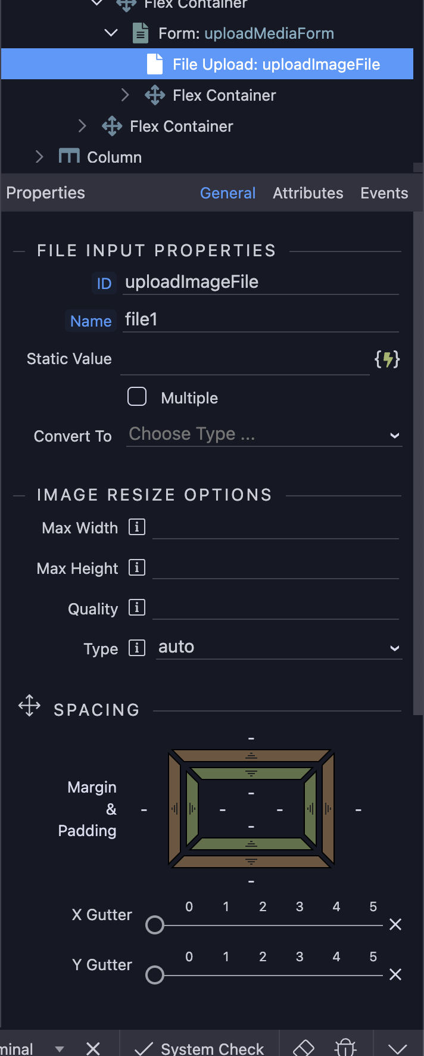Image resolution: width=424 pixels, height=1056 pixels.
Task: Click the Max Width info icon
Action: pyautogui.click(x=137, y=527)
